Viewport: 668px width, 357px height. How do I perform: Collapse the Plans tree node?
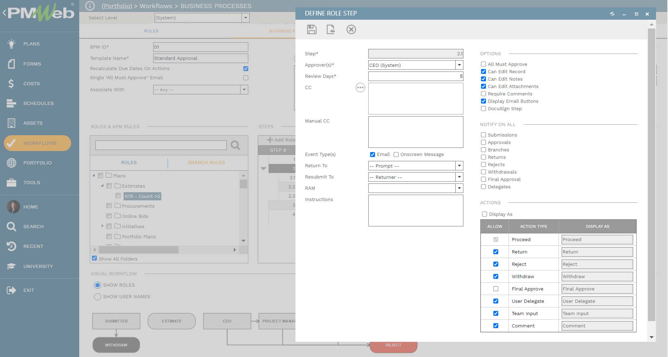pyautogui.click(x=94, y=175)
